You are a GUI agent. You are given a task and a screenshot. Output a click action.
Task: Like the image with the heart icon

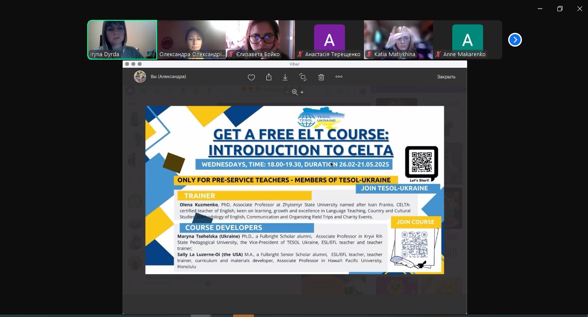pyautogui.click(x=251, y=77)
